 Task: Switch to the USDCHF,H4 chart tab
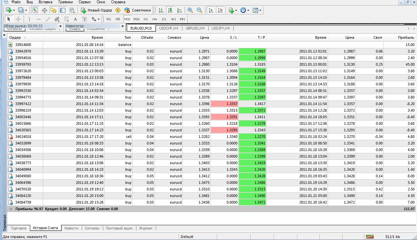click(169, 28)
